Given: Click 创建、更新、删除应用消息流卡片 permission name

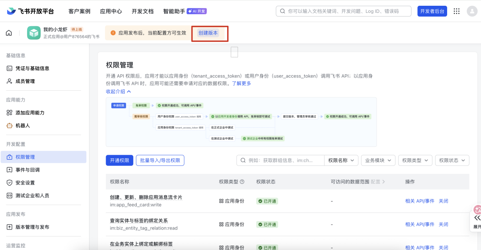Looking at the screenshot, I should click(146, 198).
